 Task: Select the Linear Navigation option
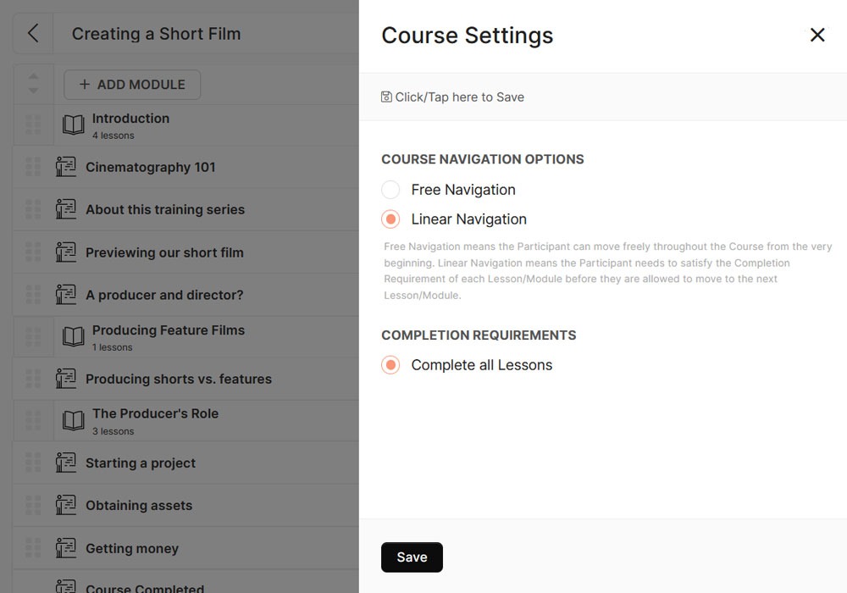(390, 219)
